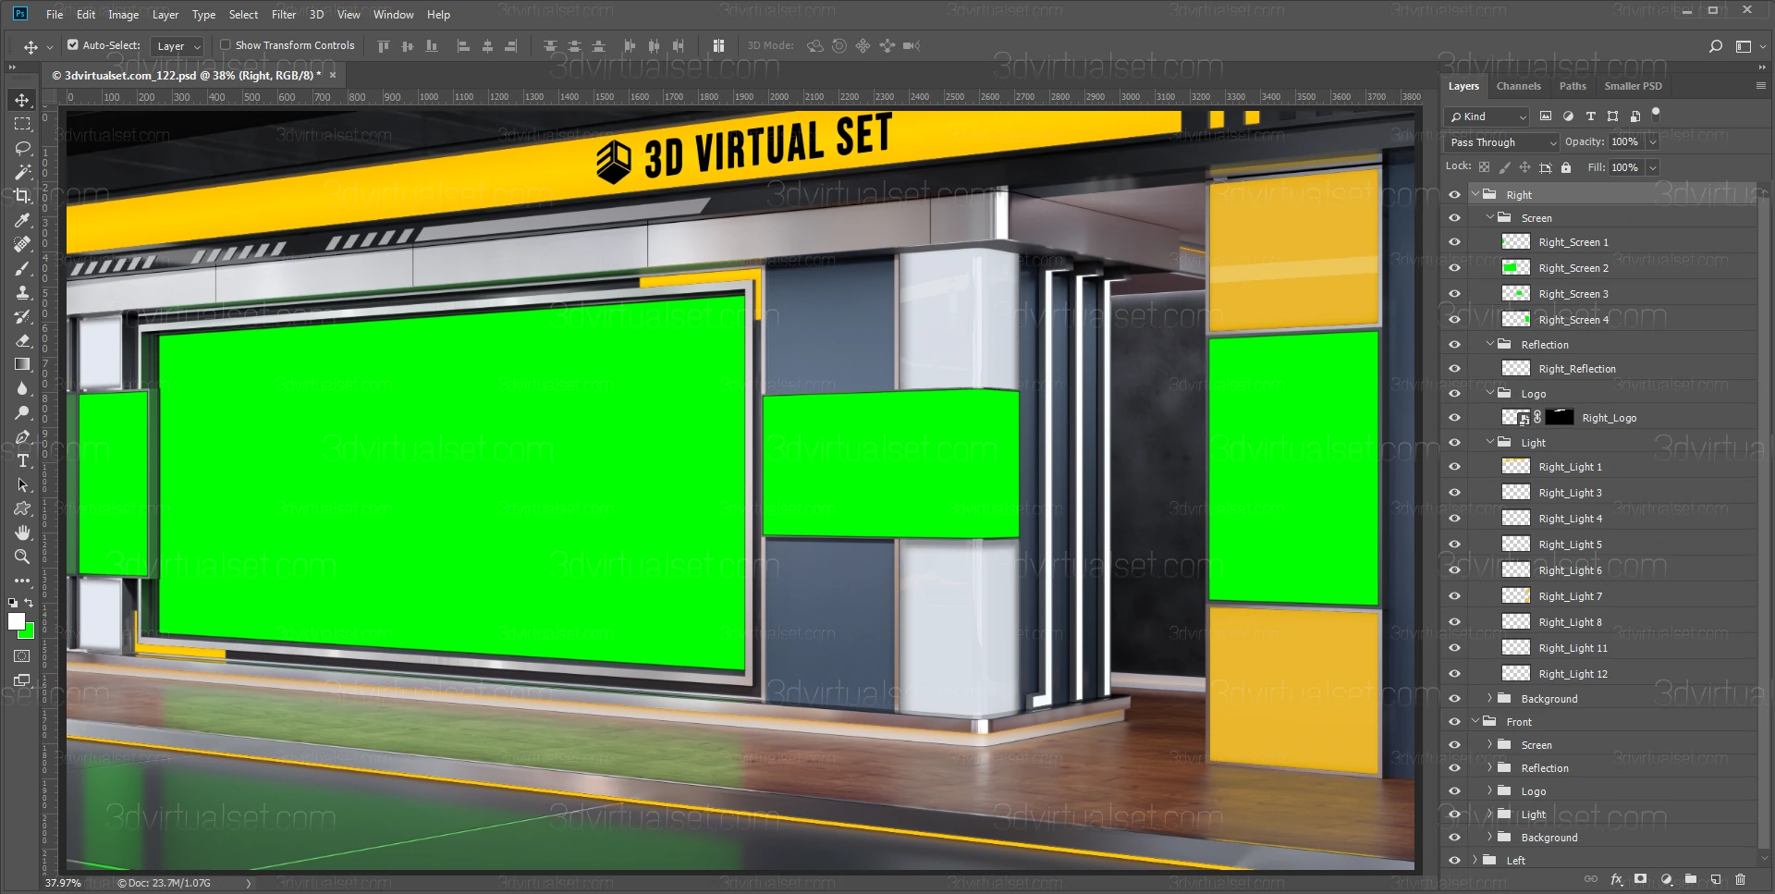This screenshot has height=894, width=1775.
Task: Collapse the Right group
Action: tap(1475, 194)
